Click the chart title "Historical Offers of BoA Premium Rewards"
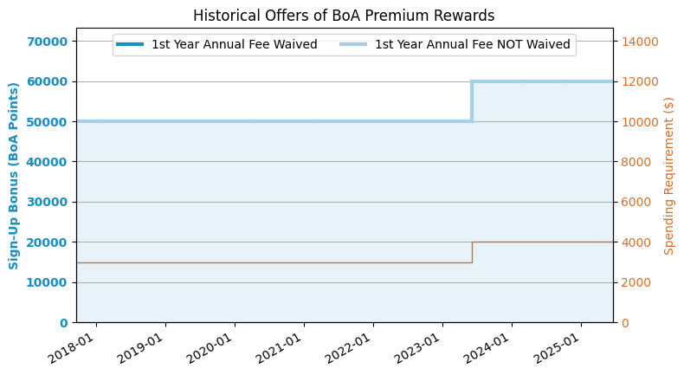The height and width of the screenshot is (375, 684). tap(344, 16)
